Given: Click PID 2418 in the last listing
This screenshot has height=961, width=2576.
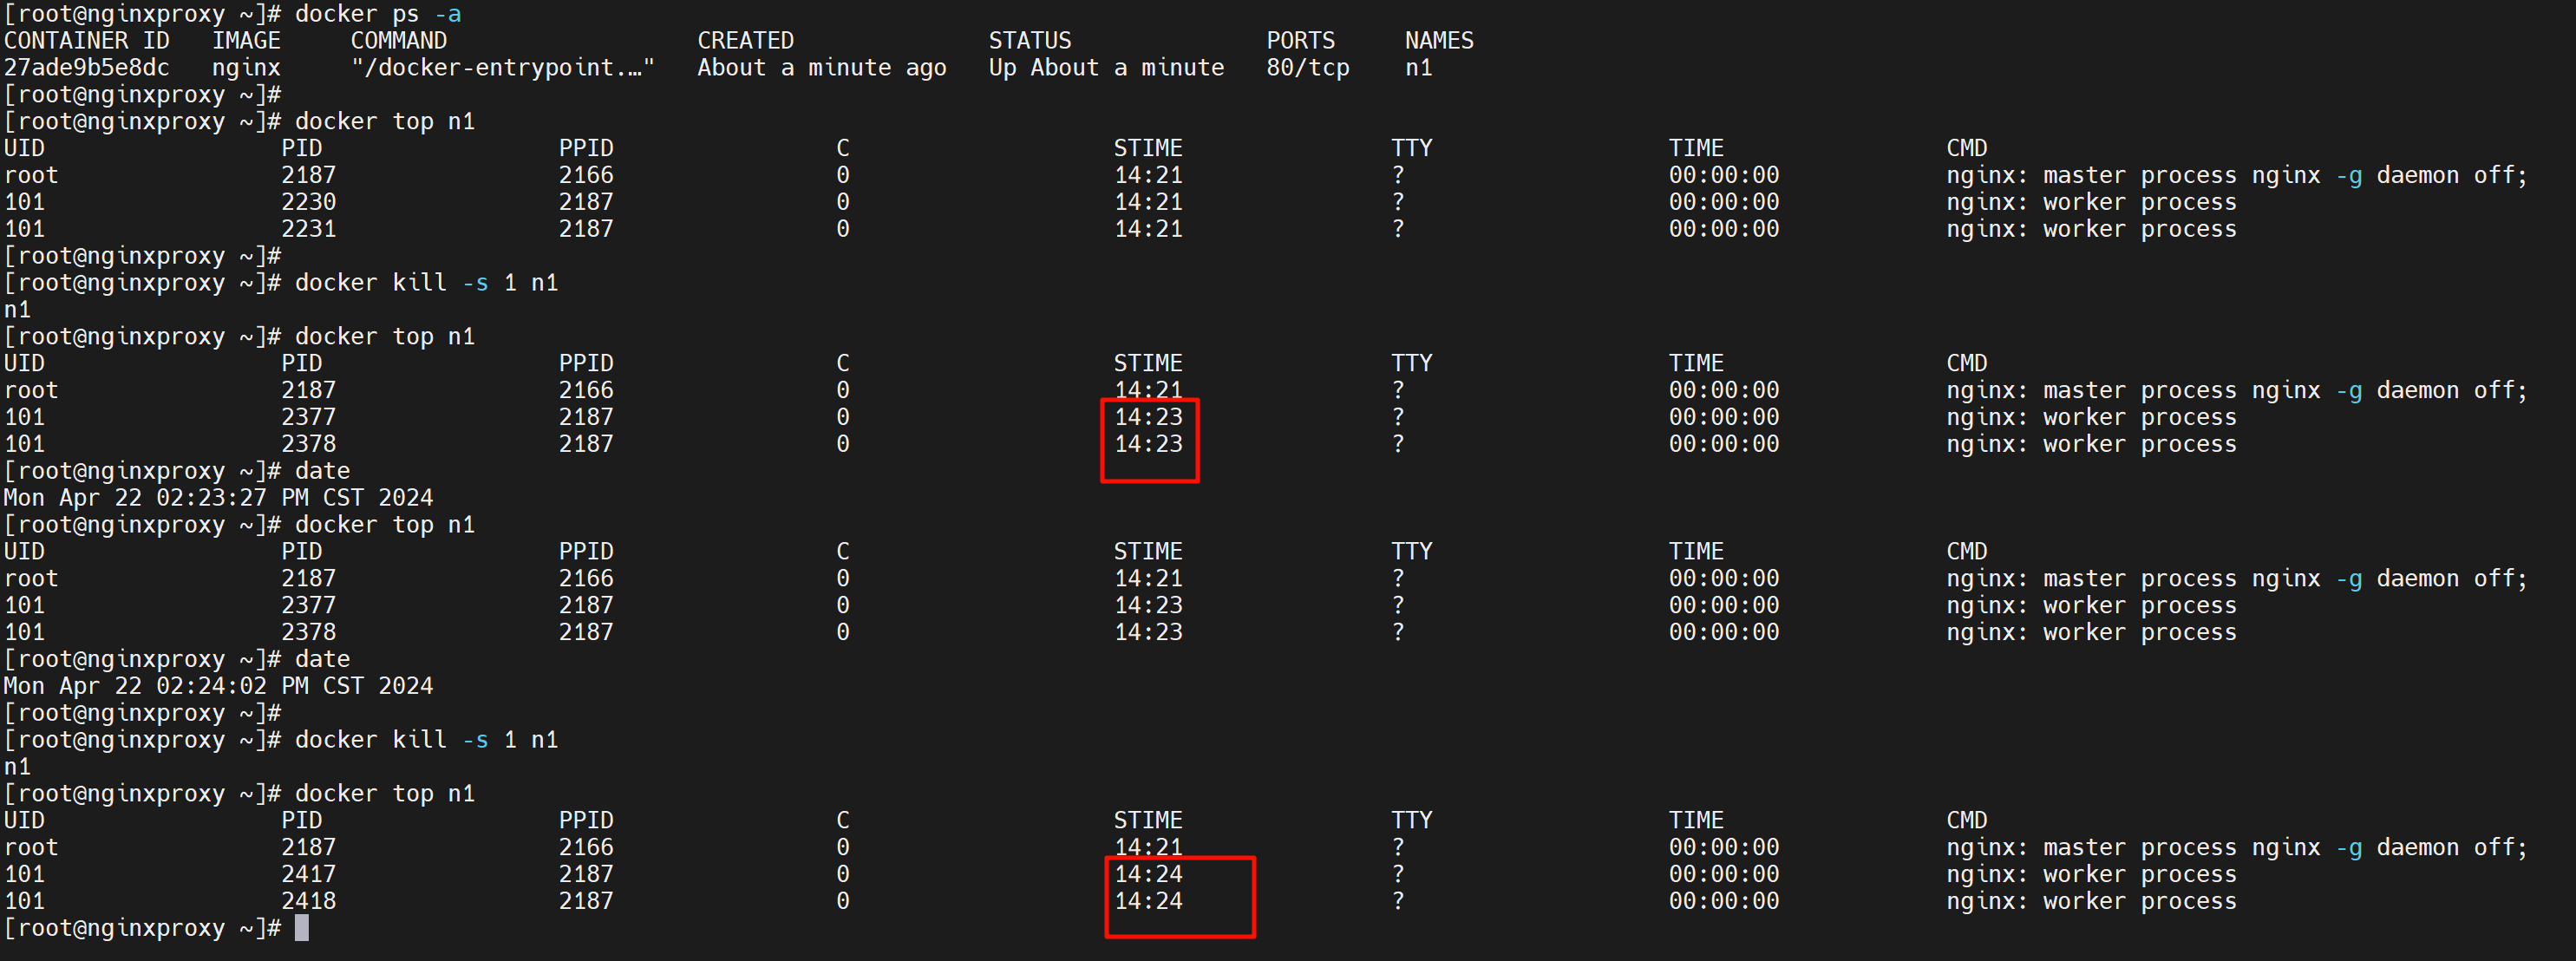Looking at the screenshot, I should 308,901.
